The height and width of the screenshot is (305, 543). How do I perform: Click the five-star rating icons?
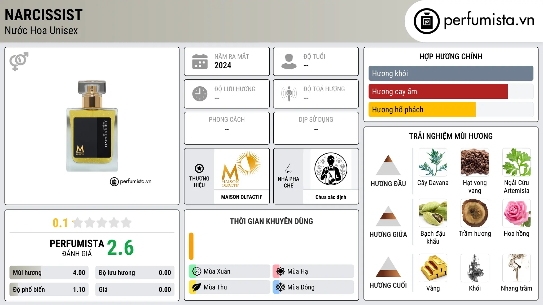point(102,223)
